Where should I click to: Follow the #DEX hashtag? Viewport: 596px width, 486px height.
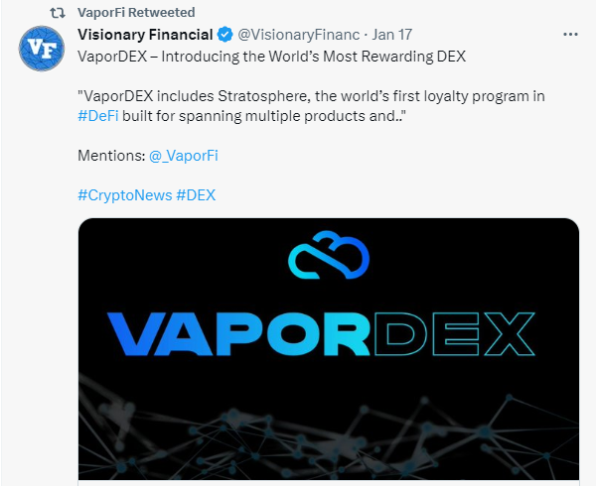(196, 195)
